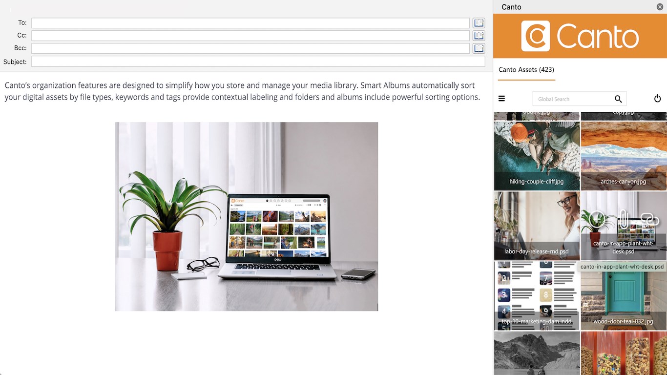
Task: Click the plus insert icon on canto-in-app-plant-wht-desk.psd
Action: click(597, 219)
